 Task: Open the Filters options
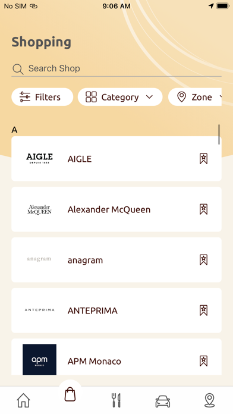pyautogui.click(x=42, y=97)
